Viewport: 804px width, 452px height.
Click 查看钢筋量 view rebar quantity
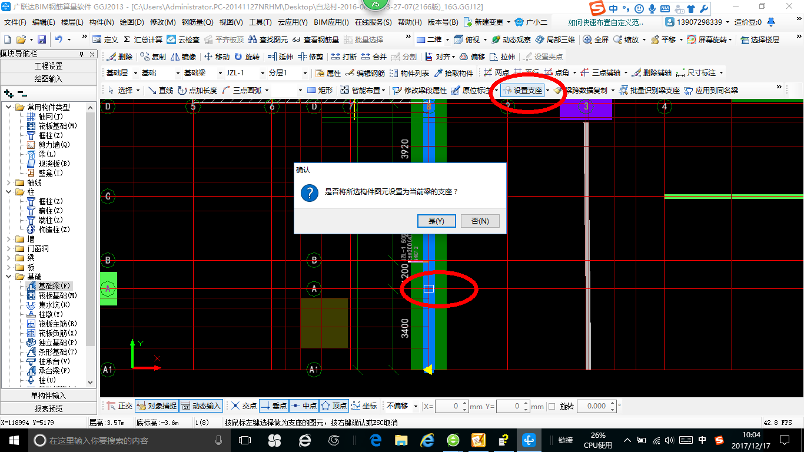pyautogui.click(x=315, y=39)
